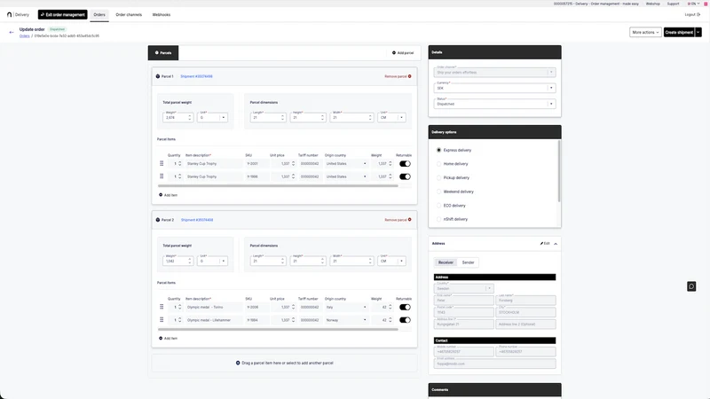This screenshot has height=399, width=710.
Task: Collapse the Address panel with chevron
Action: (x=556, y=244)
